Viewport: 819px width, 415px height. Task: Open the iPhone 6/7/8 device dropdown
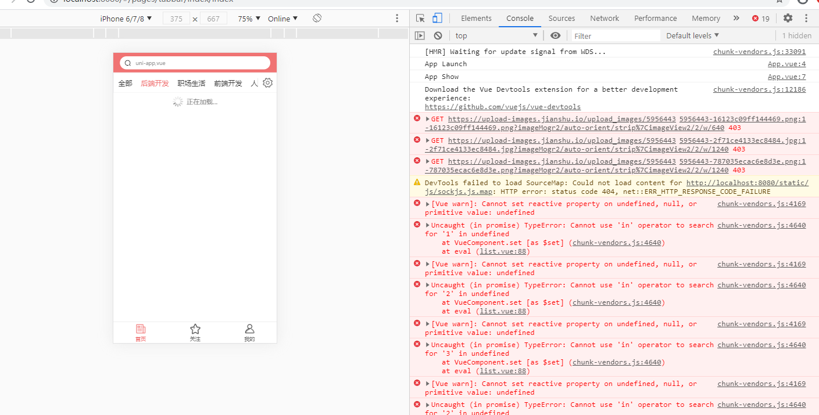tap(126, 19)
